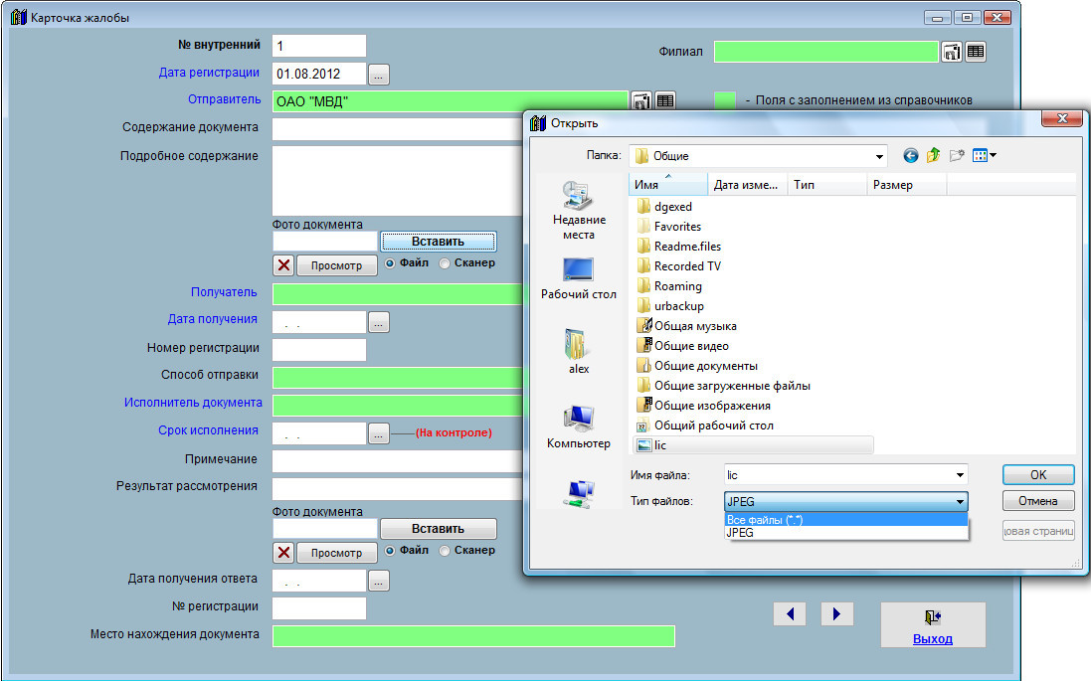The height and width of the screenshot is (681, 1091).
Task: Click the OK button in open dialog
Action: [1038, 474]
